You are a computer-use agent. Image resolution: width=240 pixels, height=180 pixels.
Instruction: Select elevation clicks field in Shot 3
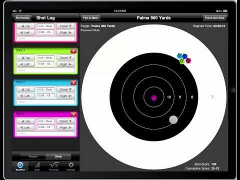pos(45,58)
